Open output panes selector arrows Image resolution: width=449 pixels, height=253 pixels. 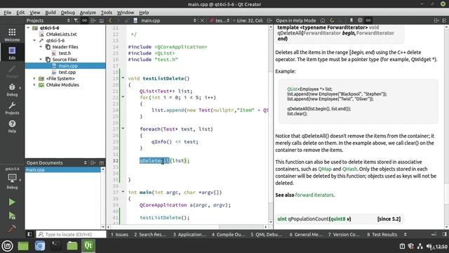(406, 234)
